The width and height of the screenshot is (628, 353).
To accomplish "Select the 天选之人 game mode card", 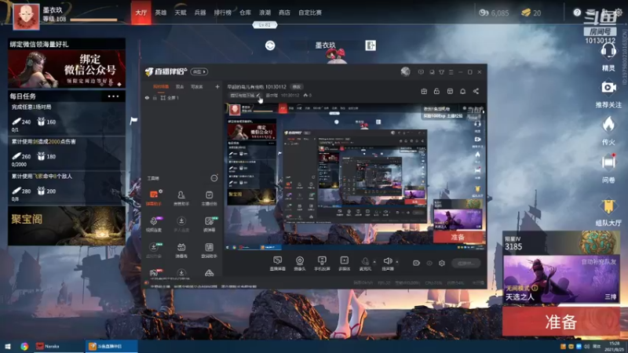I will click(x=560, y=279).
